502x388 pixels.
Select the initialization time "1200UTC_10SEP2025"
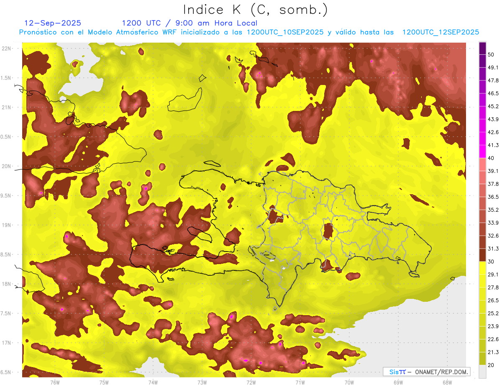pyautogui.click(x=285, y=32)
